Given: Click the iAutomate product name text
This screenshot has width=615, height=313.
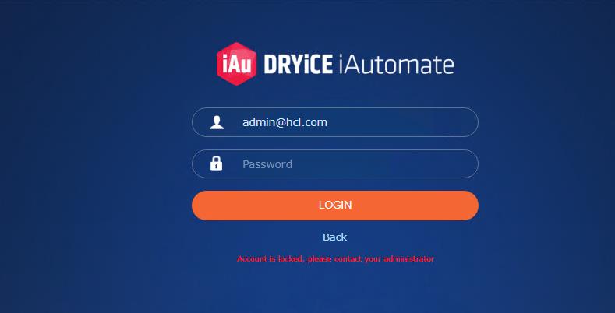Looking at the screenshot, I should tap(395, 65).
